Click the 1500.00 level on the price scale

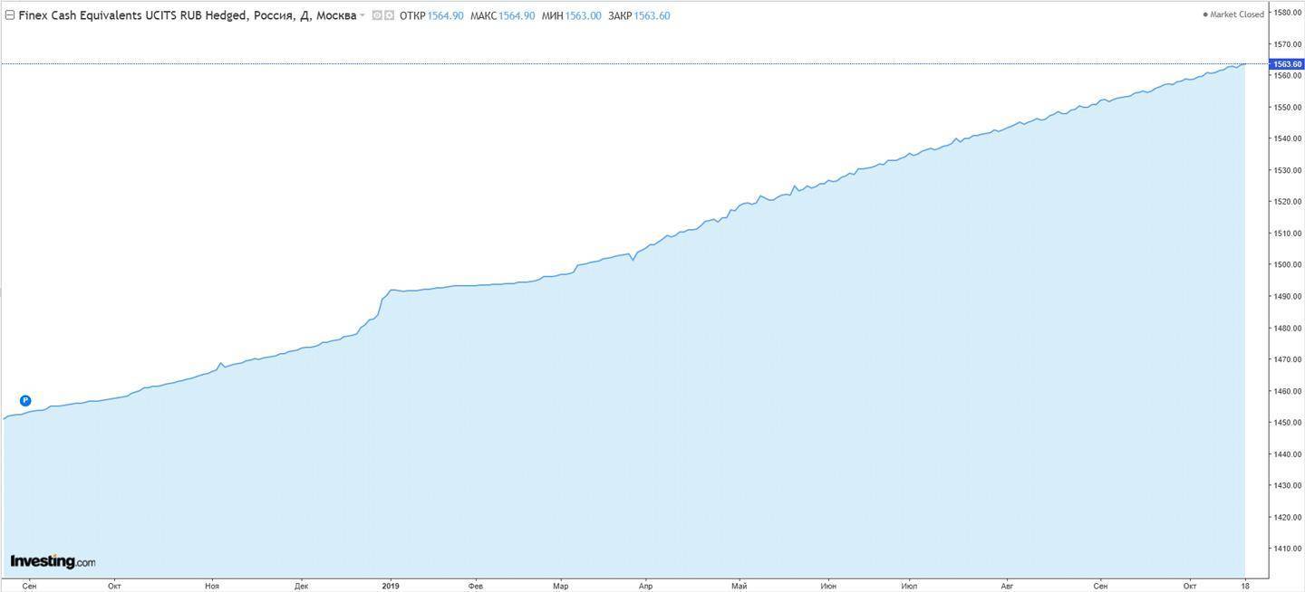1287,264
